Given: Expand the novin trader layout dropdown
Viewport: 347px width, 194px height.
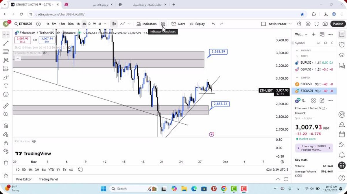Looking at the screenshot, I should [290, 24].
